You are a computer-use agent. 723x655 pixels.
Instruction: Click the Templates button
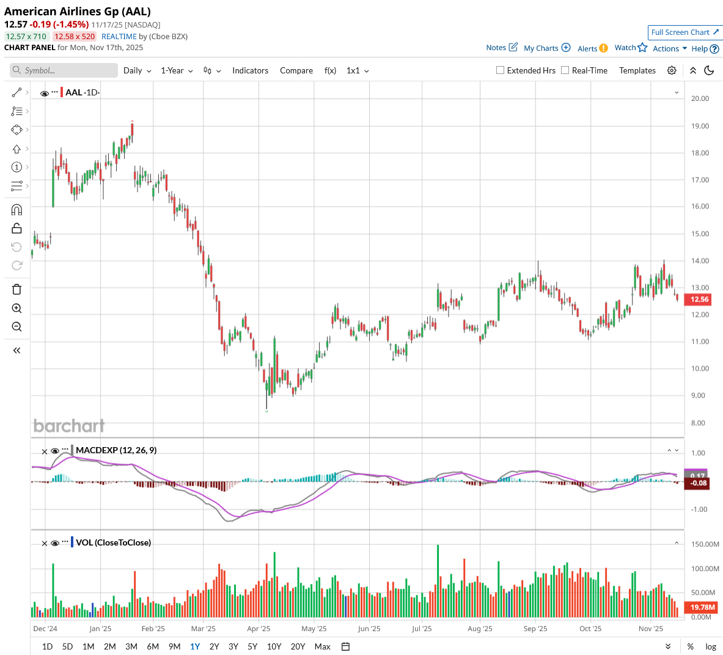click(x=637, y=70)
